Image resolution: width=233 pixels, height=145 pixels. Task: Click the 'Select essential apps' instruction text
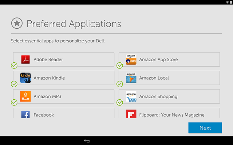coord(58,41)
